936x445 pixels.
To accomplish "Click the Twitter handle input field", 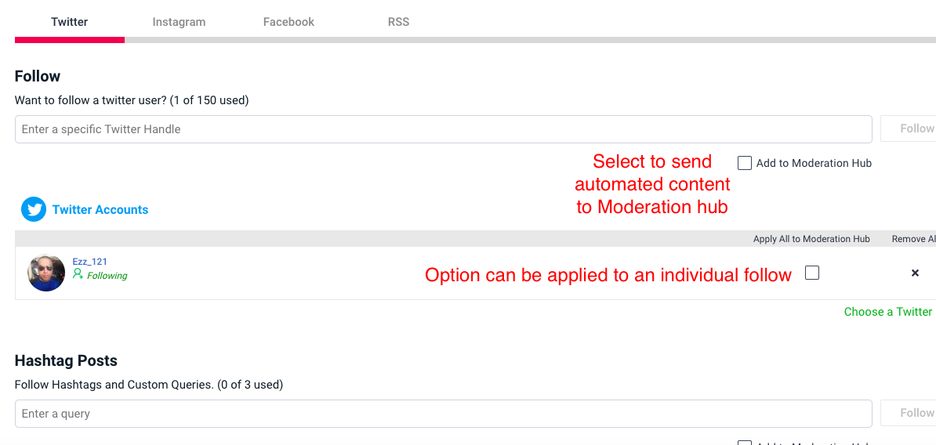I will pyautogui.click(x=444, y=128).
